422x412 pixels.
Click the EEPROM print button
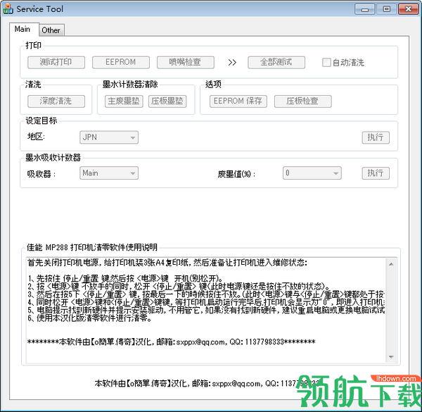121,62
